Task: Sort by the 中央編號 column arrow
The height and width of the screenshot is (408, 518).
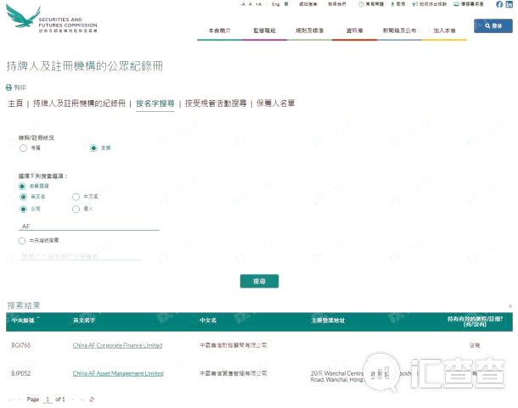Action: [x=38, y=318]
